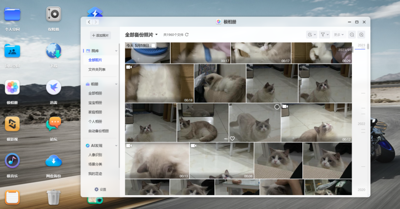Open the 网盘备份 cloud backup app
The height and width of the screenshot is (209, 400).
(53, 161)
